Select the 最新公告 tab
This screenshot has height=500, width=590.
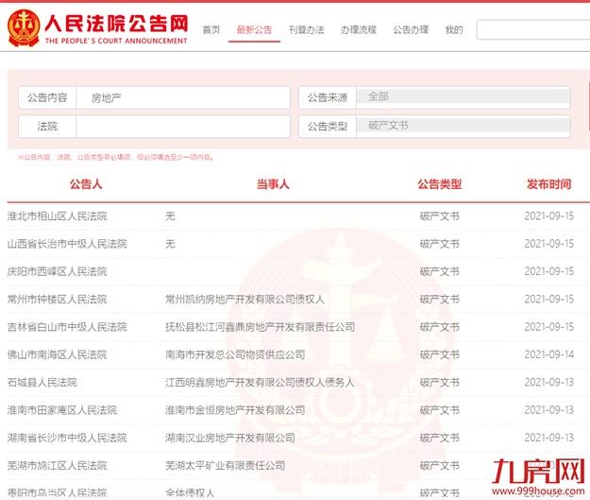[x=254, y=29]
